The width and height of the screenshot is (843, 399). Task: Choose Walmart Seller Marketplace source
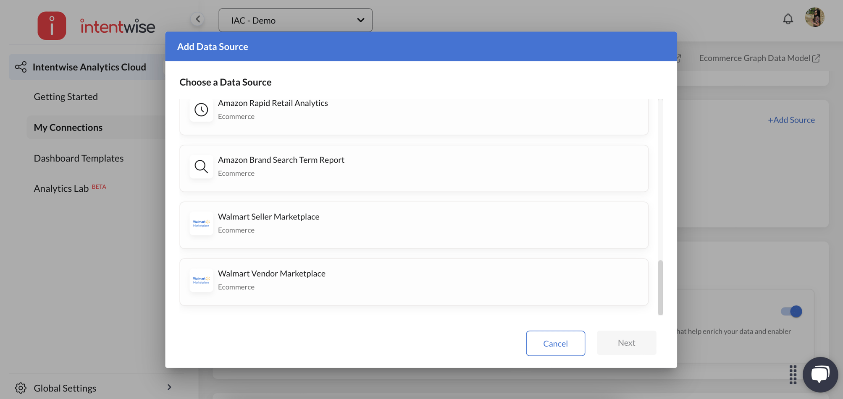[x=414, y=225]
